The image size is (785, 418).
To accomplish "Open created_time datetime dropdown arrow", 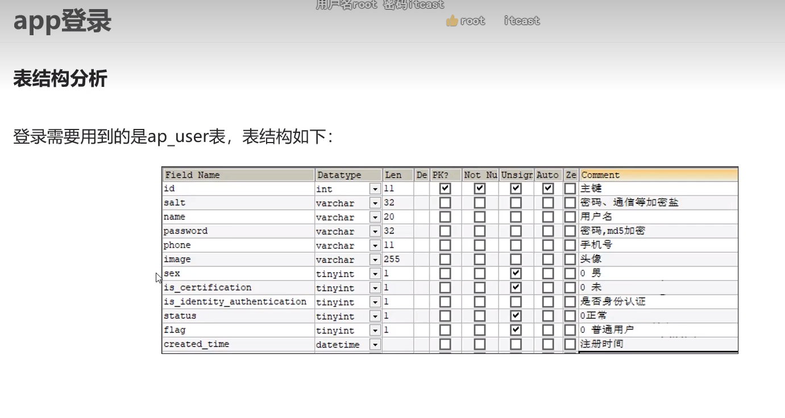I will click(375, 345).
